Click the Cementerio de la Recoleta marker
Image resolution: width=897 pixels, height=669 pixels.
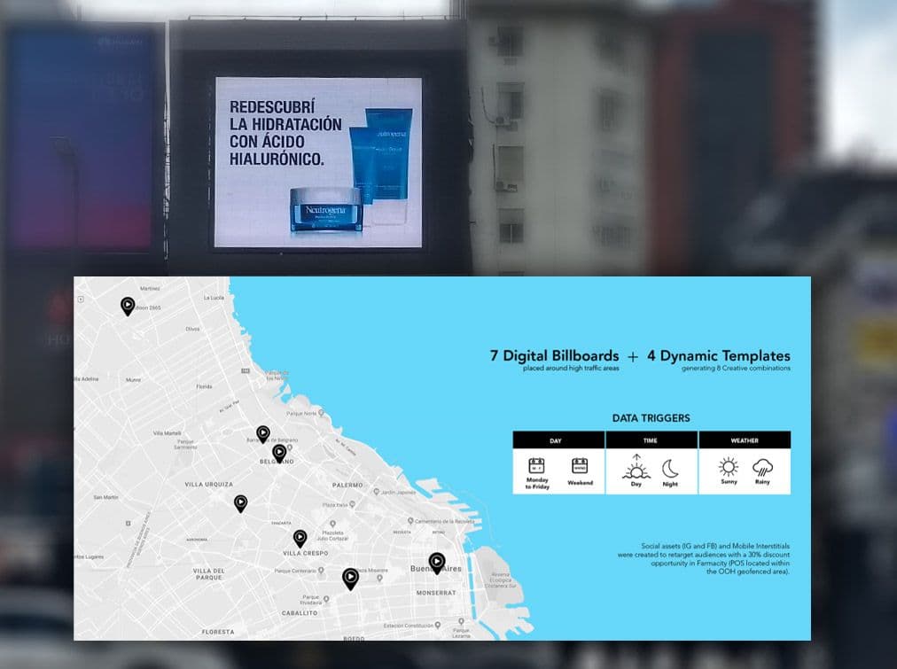(410, 521)
